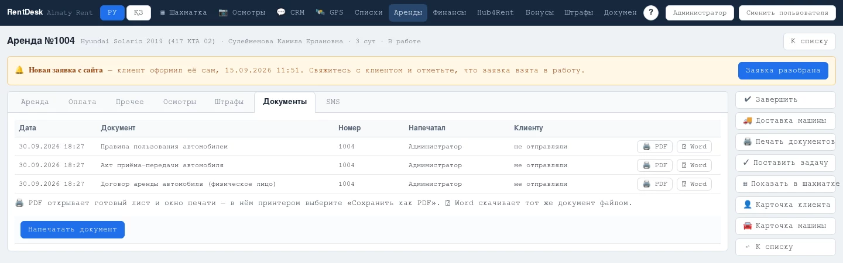Switch to the Прочее tab
This screenshot has width=843, height=263.
pyautogui.click(x=130, y=102)
